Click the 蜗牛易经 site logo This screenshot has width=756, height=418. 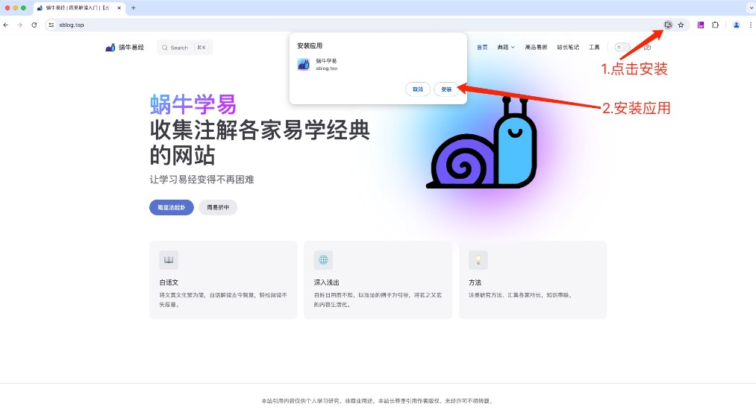point(110,47)
